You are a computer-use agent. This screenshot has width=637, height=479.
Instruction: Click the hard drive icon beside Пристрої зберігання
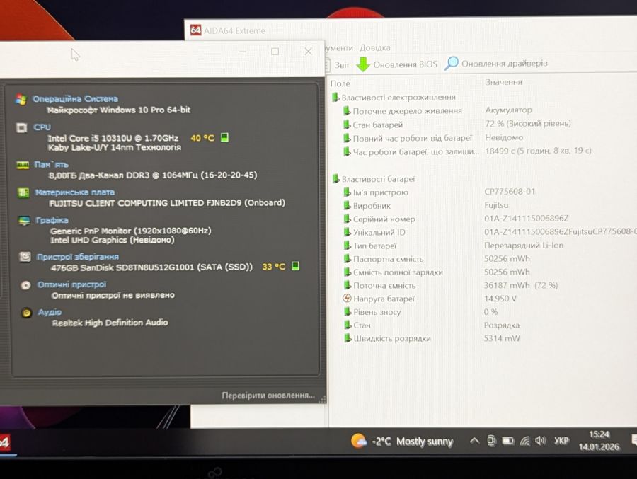click(x=25, y=257)
